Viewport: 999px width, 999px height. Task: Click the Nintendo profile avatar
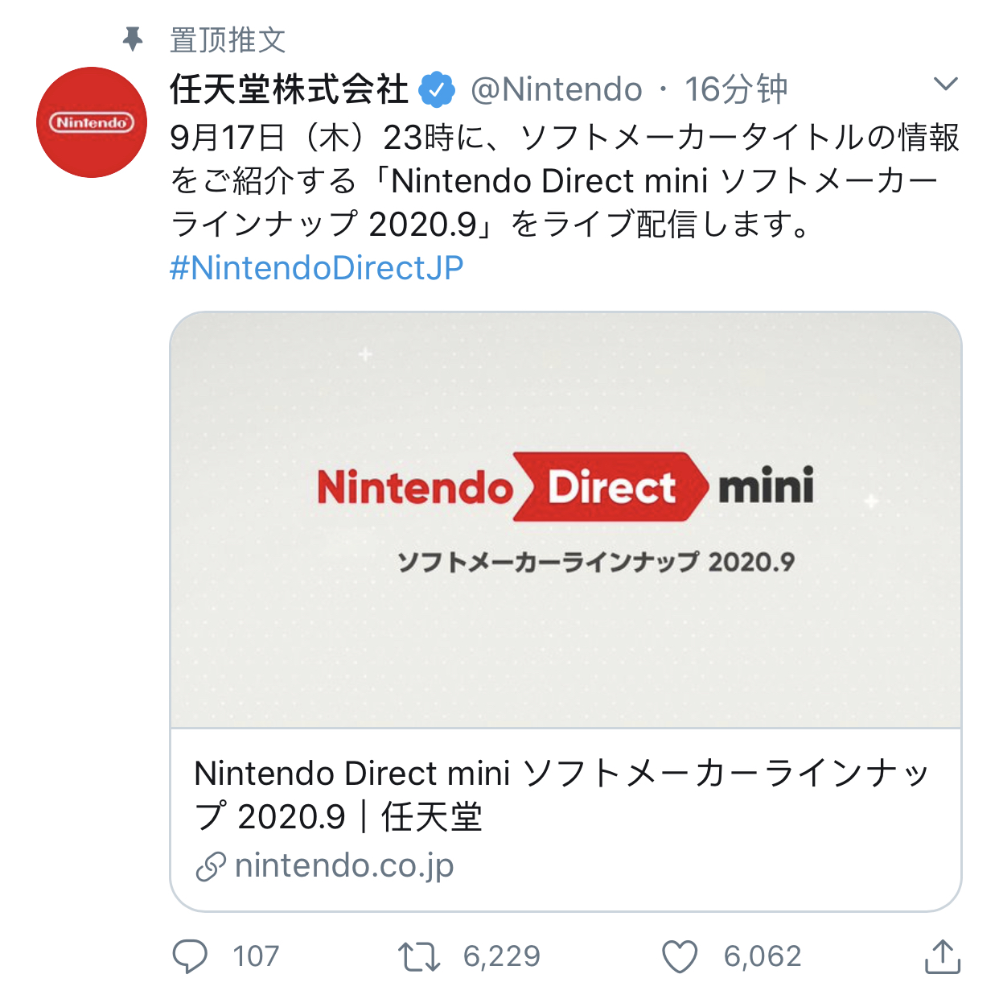(x=92, y=122)
